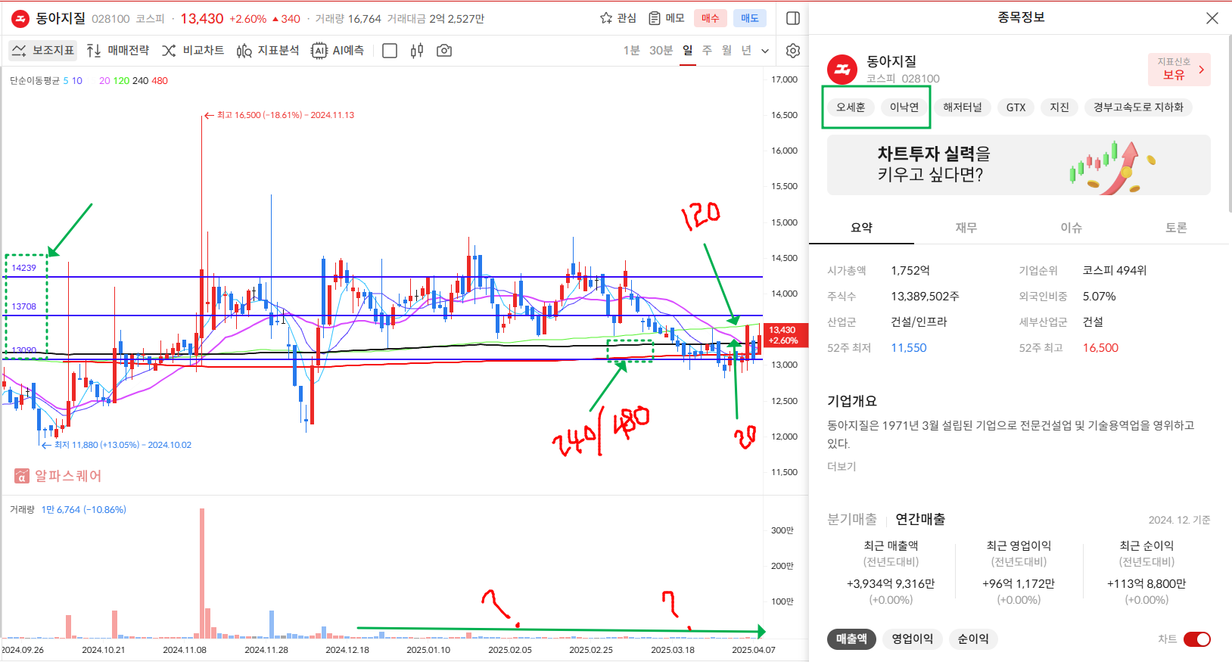Click the 지진 theme tag
Screen dimensions: 1232x662
tap(1059, 107)
